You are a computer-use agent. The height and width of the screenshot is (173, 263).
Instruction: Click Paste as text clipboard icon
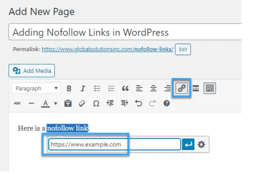click(x=68, y=103)
